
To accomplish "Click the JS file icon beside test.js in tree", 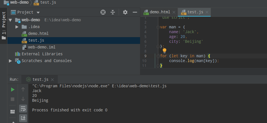I will point(24,41).
